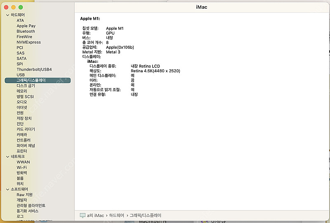Open Wi-Fi network information

pyautogui.click(x=22, y=168)
